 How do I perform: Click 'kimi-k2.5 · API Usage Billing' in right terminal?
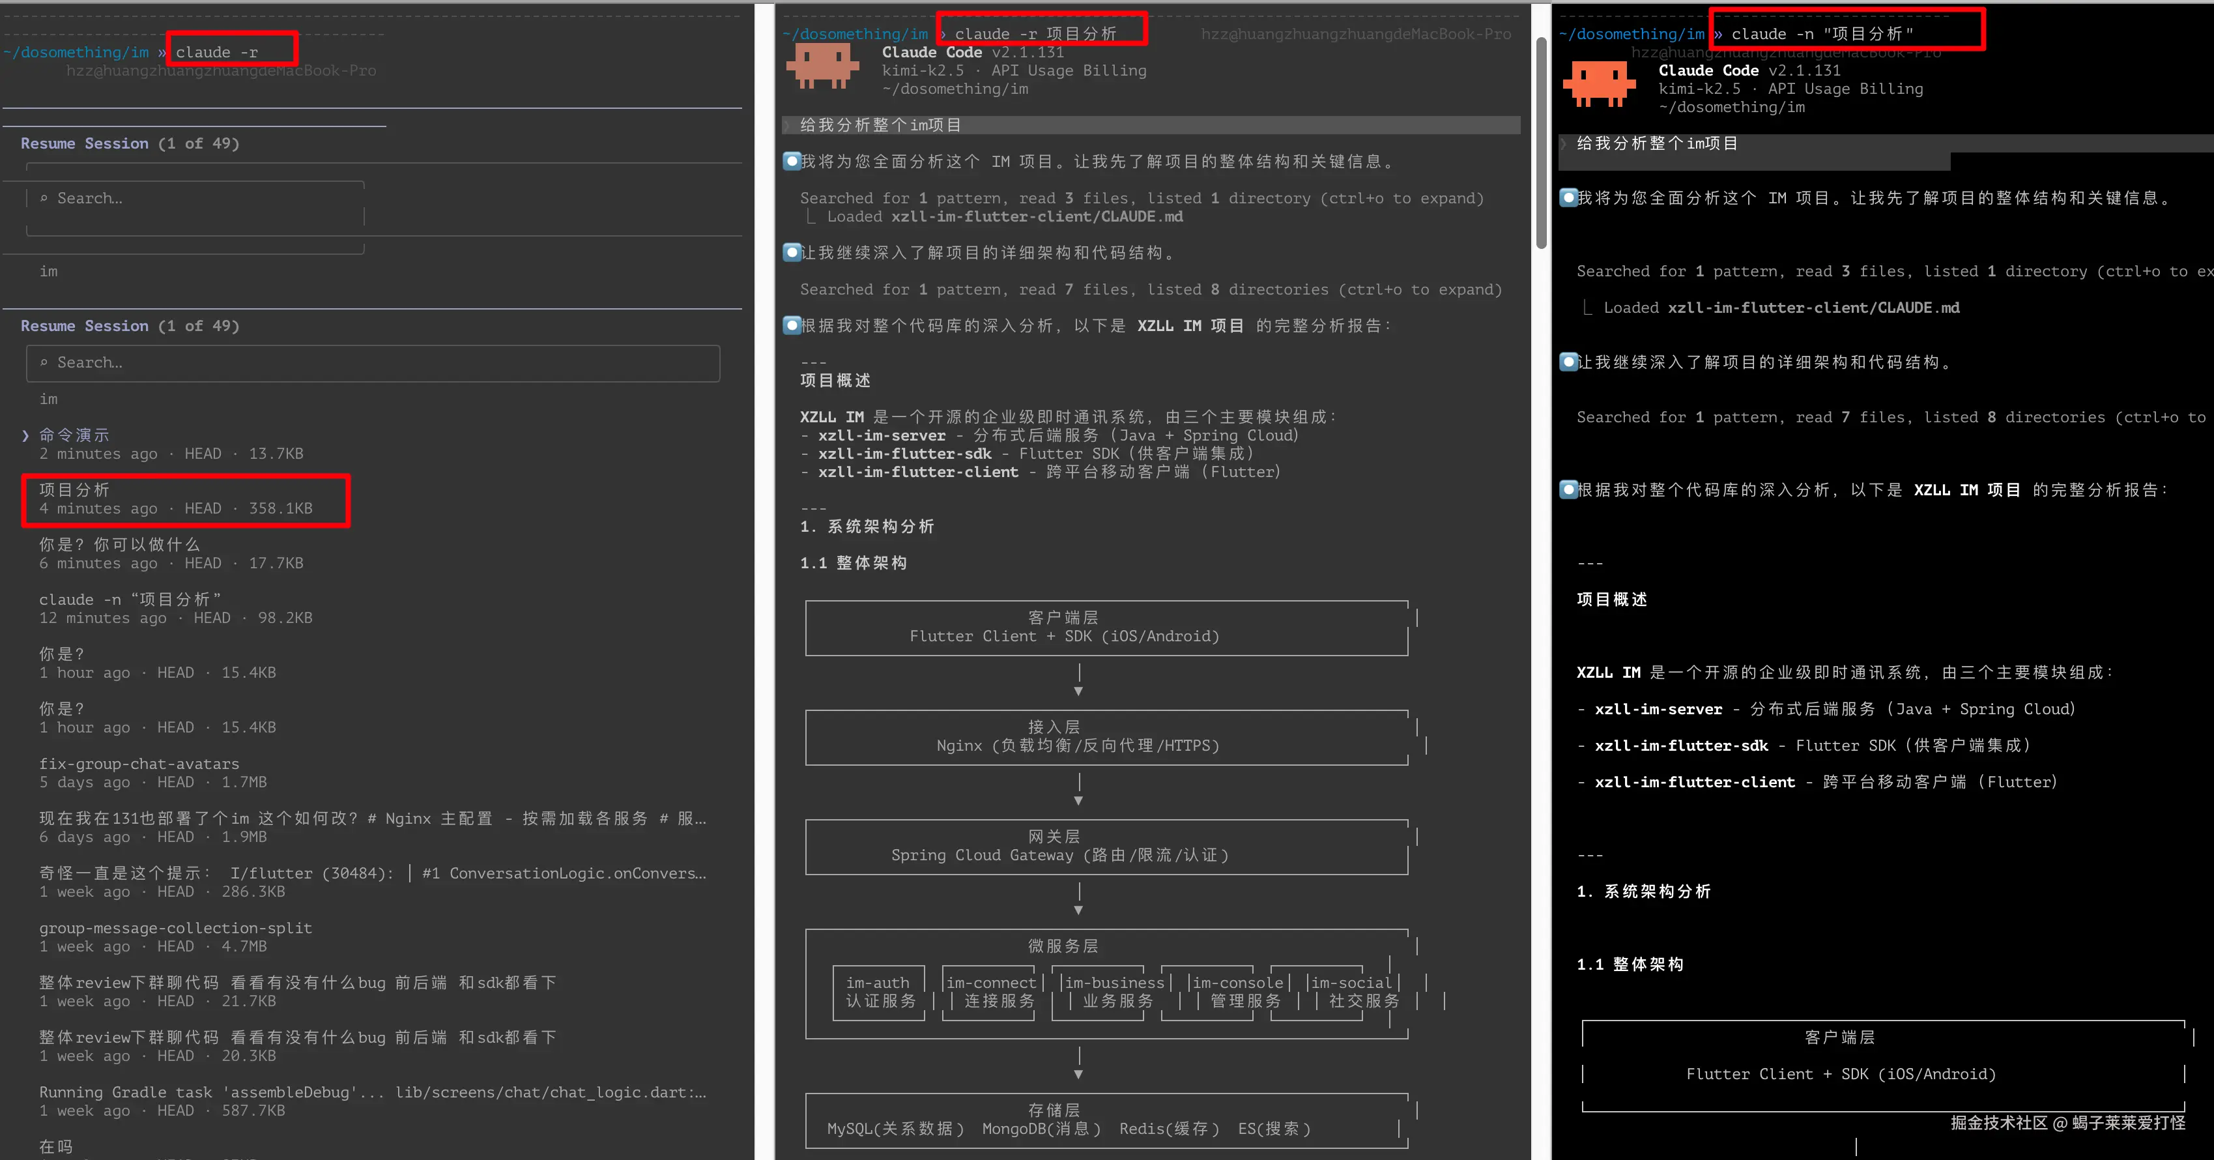tap(1790, 89)
